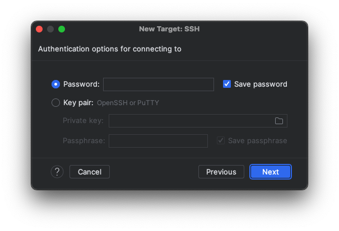Screen dimensions: 339x231
Task: Focus the Password input field
Action: click(158, 84)
